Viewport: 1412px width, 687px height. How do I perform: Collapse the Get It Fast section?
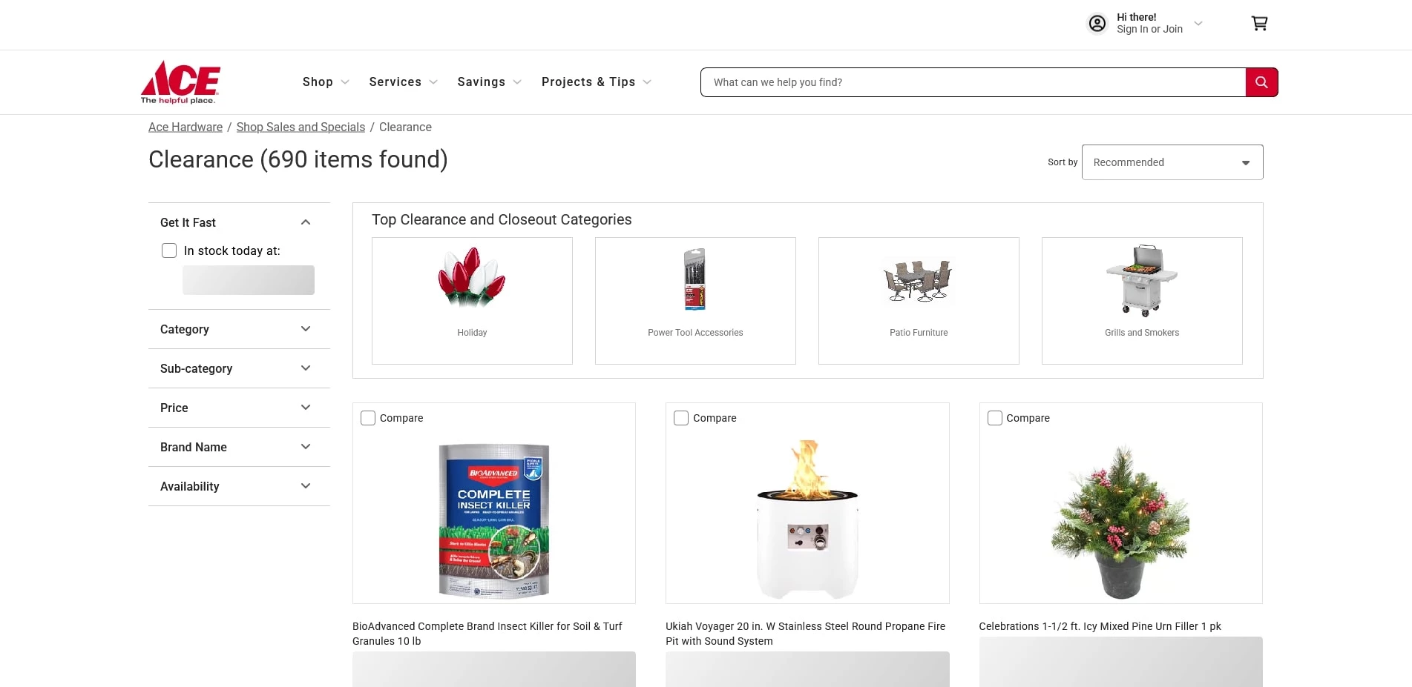click(x=305, y=222)
